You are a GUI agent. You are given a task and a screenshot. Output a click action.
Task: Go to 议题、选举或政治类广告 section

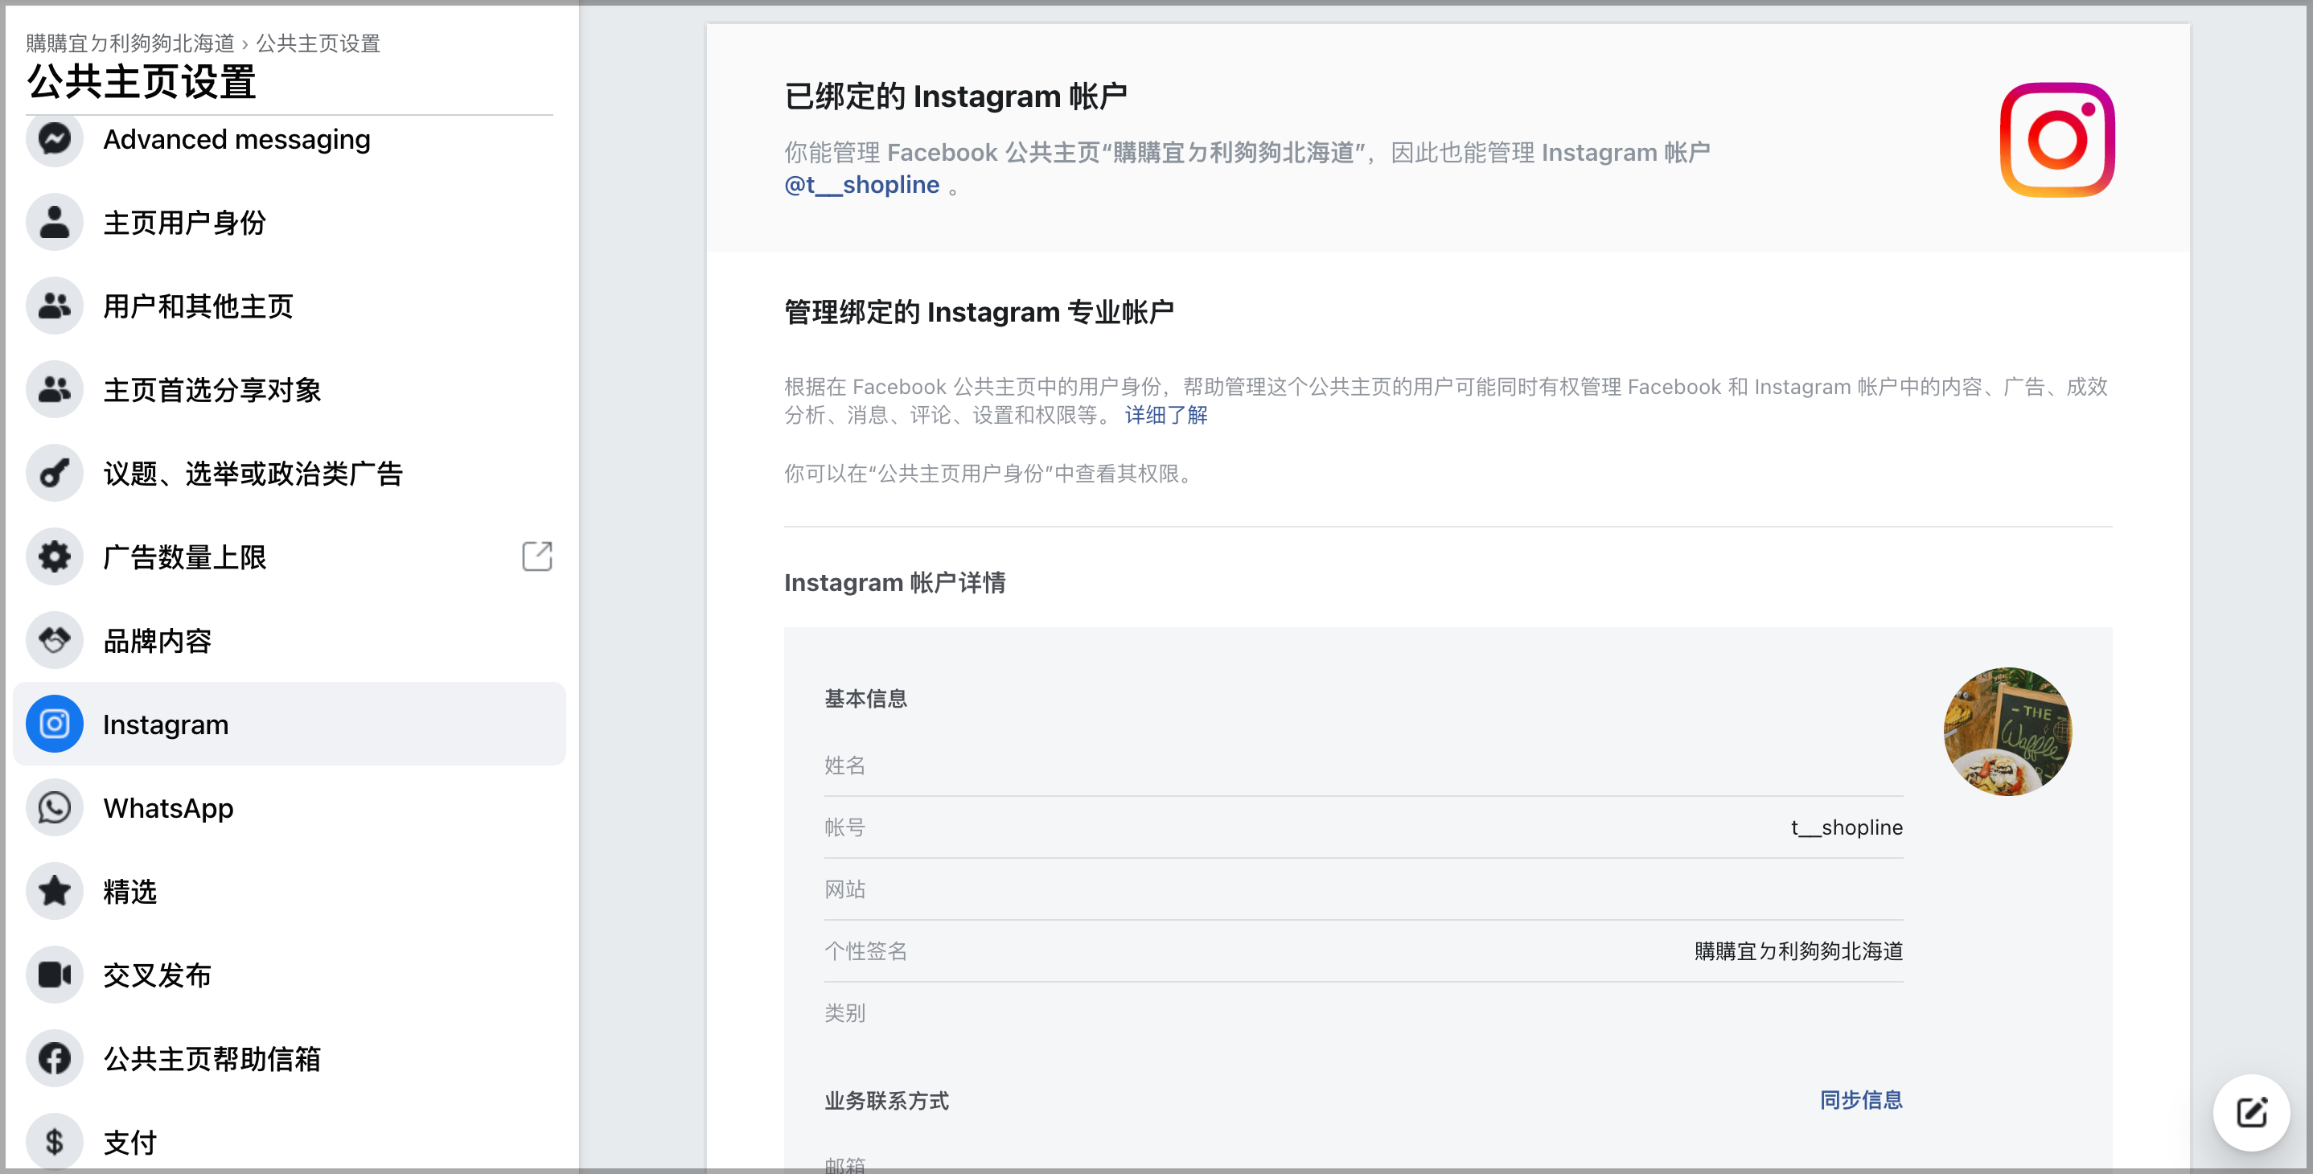click(290, 473)
